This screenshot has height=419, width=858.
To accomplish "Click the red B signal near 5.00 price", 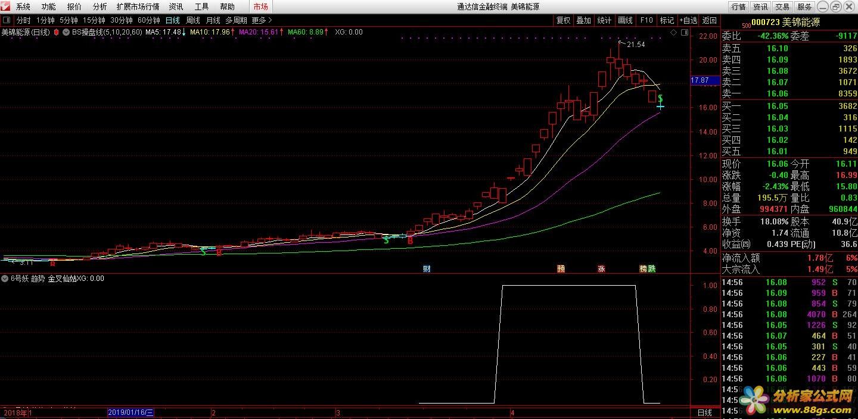I will pos(410,240).
